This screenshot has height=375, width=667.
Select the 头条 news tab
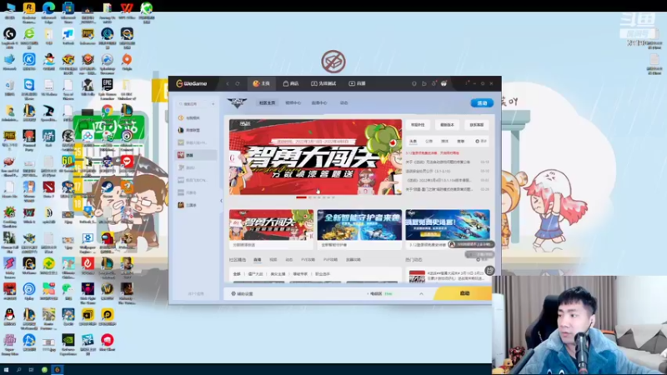[x=413, y=141]
